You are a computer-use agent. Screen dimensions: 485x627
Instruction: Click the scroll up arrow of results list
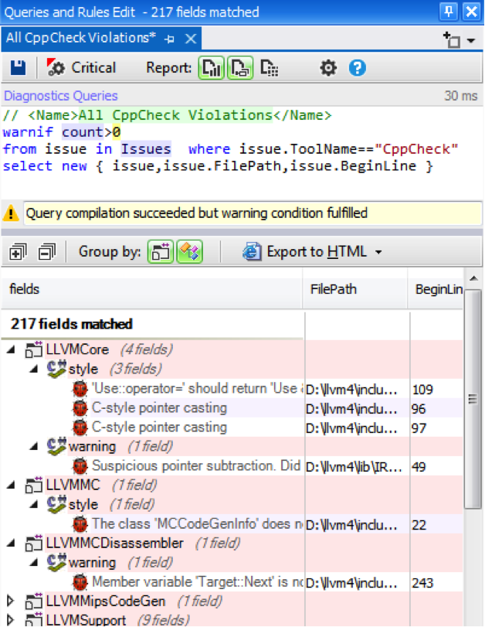tap(473, 278)
